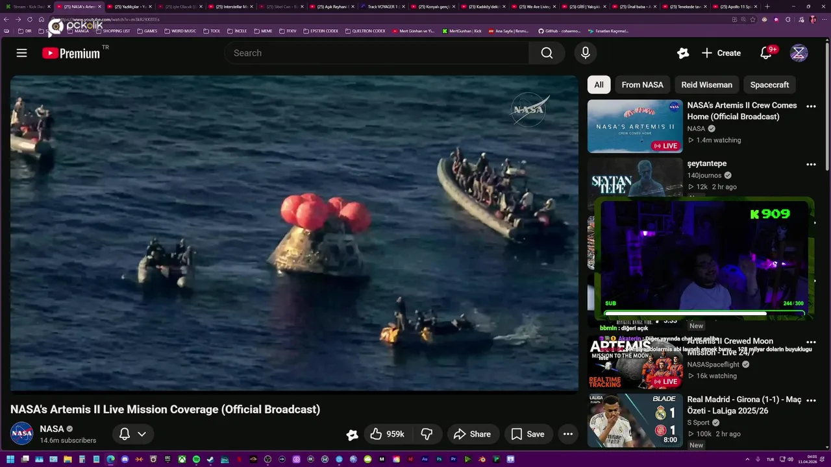
Task: Focus the YouTube Search input field
Action: click(377, 53)
